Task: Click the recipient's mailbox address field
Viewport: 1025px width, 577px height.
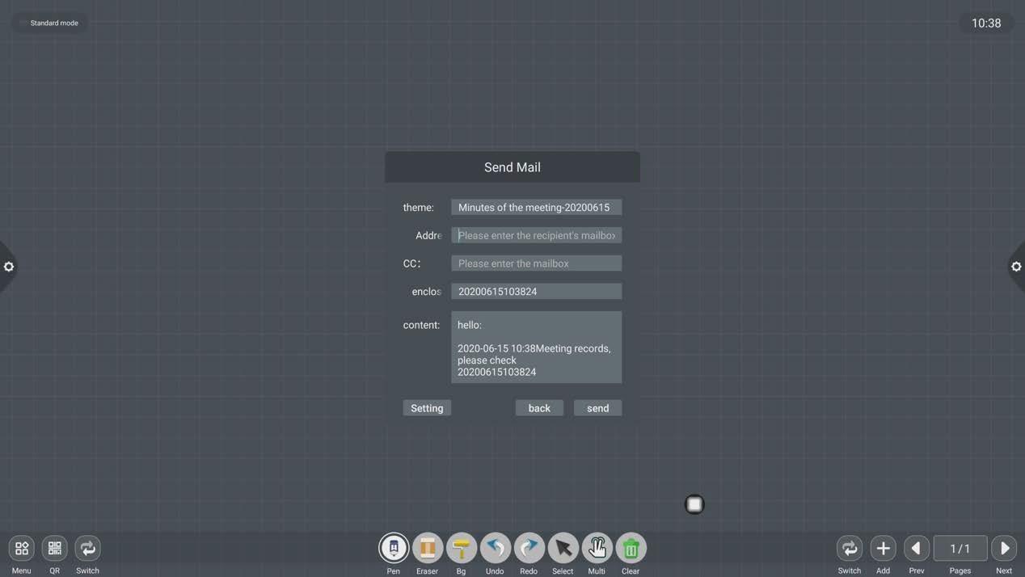Action: click(x=536, y=235)
